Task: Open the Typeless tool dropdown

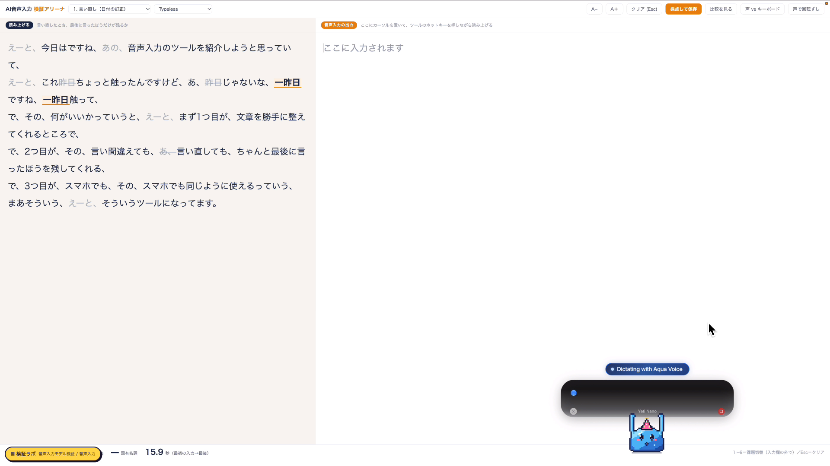Action: 184,9
